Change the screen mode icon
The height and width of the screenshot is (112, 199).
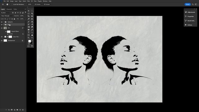(x=32, y=46)
